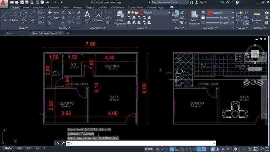Image resolution: width=270 pixels, height=152 pixels.
Task: Toggle 2D object snap in status bar
Action: [204, 149]
